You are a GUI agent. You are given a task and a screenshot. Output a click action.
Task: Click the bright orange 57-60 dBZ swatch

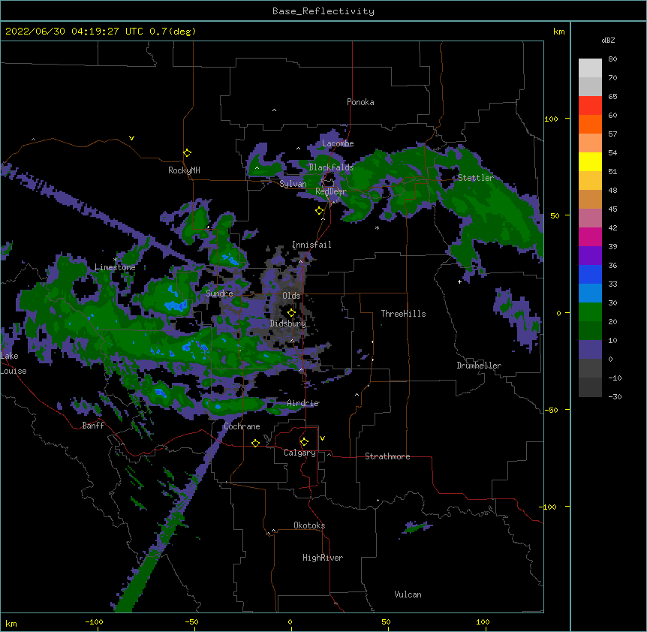pos(590,124)
